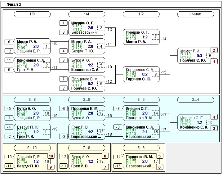Open the 3...4 round header

click(x=196, y=100)
